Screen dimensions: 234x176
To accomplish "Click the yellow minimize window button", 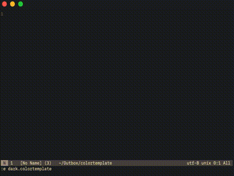I will click(x=13, y=4).
